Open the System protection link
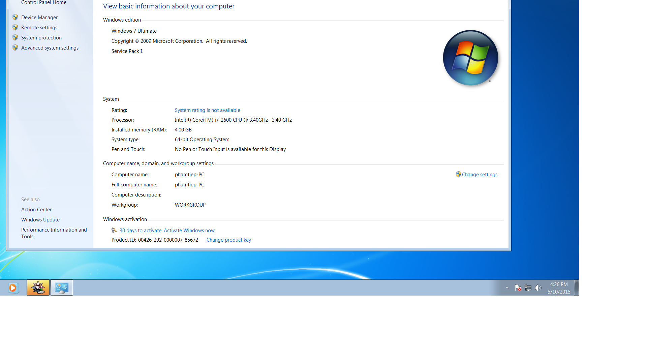The height and width of the screenshot is (364, 647). click(x=41, y=38)
